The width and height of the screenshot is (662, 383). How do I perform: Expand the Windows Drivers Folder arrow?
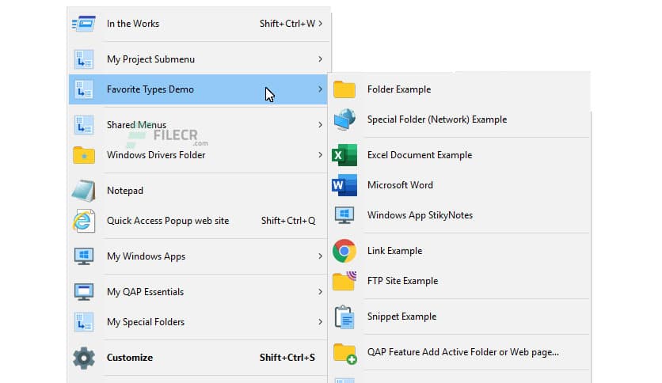(x=321, y=155)
